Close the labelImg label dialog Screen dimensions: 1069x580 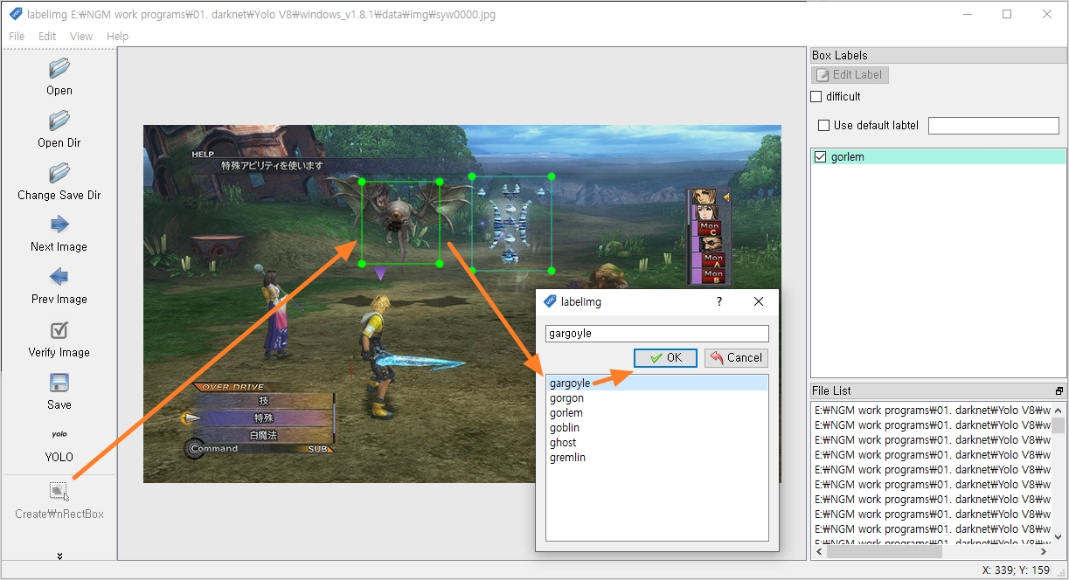(759, 301)
